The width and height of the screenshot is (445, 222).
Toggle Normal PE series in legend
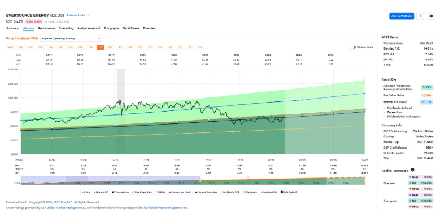pyautogui.click(x=101, y=192)
